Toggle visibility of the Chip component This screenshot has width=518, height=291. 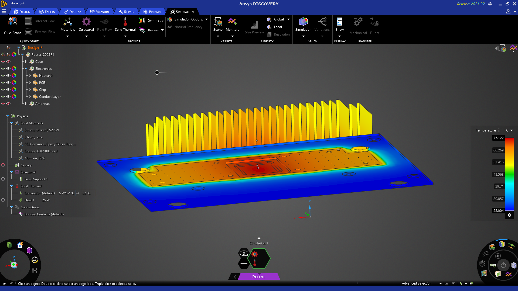(x=8, y=90)
